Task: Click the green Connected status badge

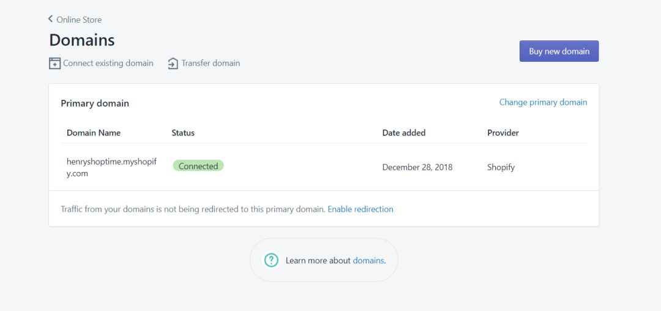Action: coord(198,166)
